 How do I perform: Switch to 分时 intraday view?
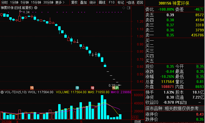tap(4, 2)
